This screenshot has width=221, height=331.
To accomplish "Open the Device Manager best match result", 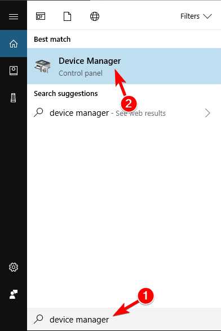I will coord(124,66).
